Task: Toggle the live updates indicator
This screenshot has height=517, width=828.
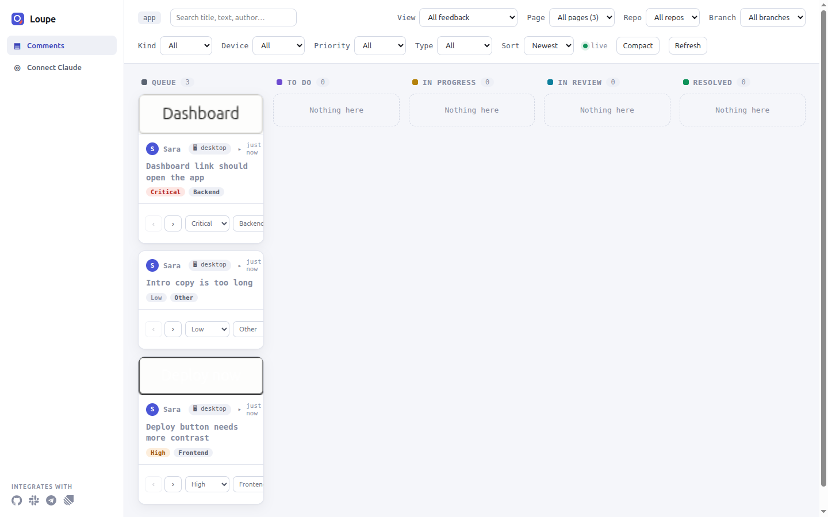Action: pyautogui.click(x=595, y=46)
